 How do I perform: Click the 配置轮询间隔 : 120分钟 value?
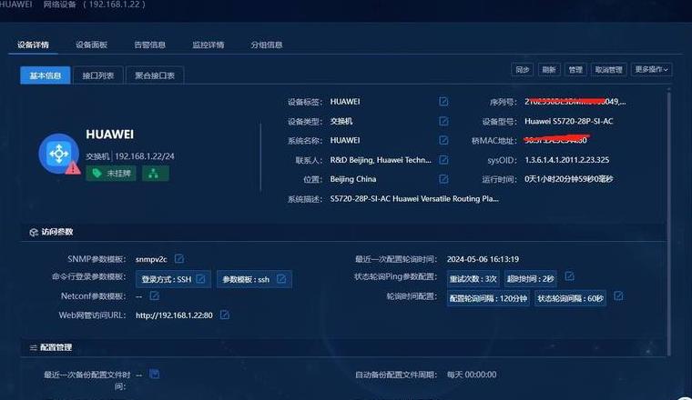[x=488, y=298]
